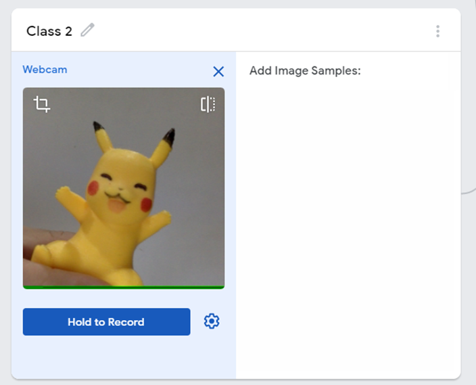The image size is (476, 385).
Task: Open webcam recording settings gear
Action: [212, 321]
